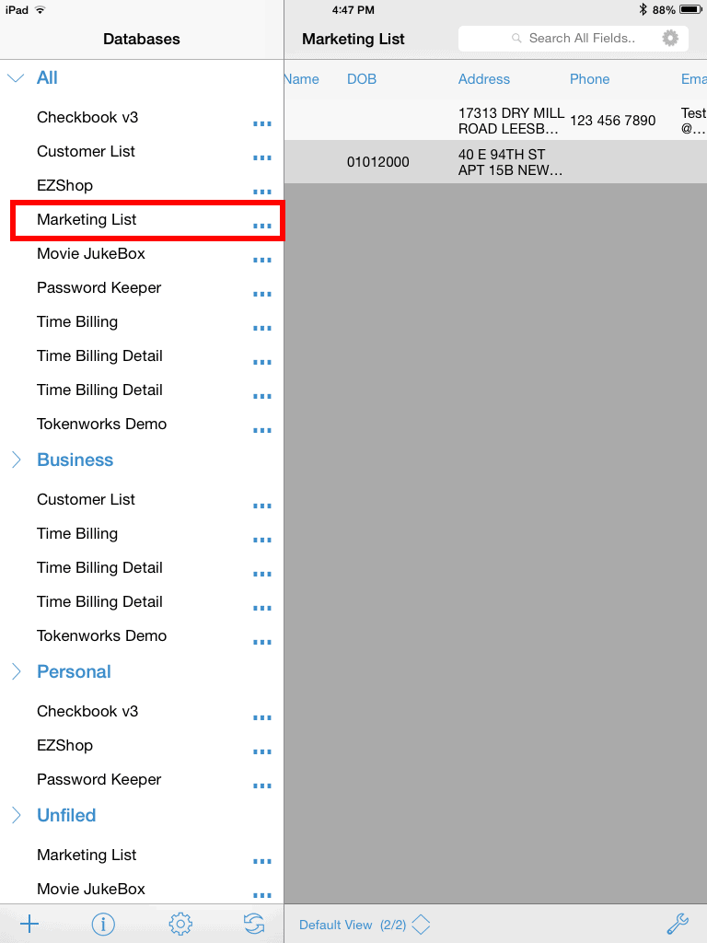Open ellipsis menu for Password Keeper under Personal
Viewport: 707px width, 943px height.
click(x=262, y=786)
